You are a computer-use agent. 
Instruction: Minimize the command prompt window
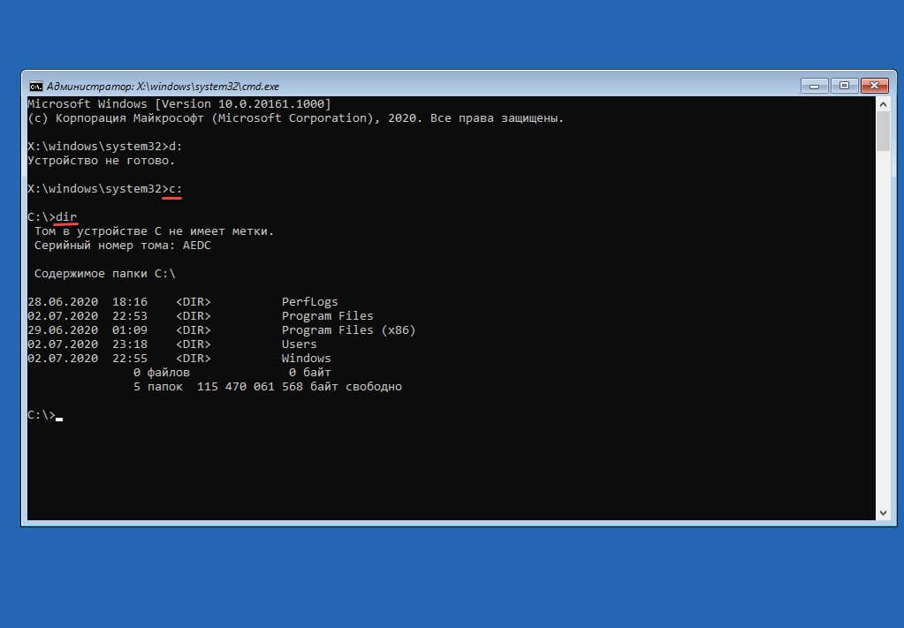tap(813, 86)
